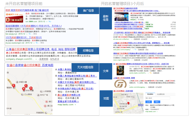194x121 pixels.
Task: Select the 到这里去 tab
Action: 150,94
